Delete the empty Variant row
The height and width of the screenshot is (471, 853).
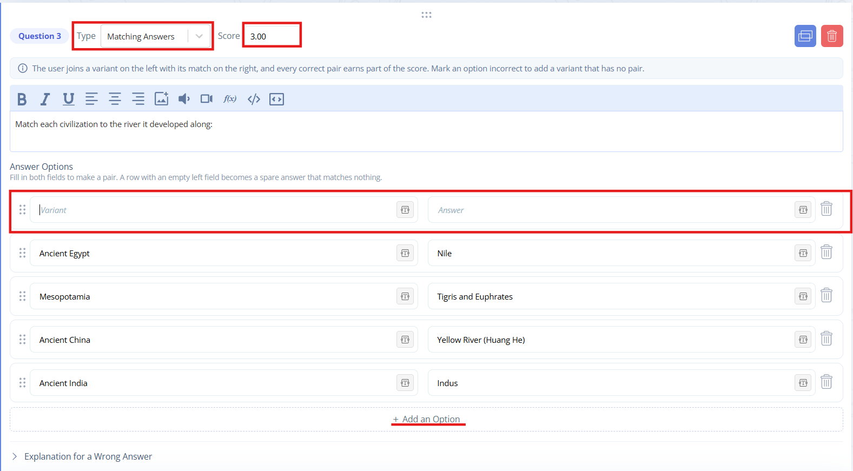(x=826, y=209)
